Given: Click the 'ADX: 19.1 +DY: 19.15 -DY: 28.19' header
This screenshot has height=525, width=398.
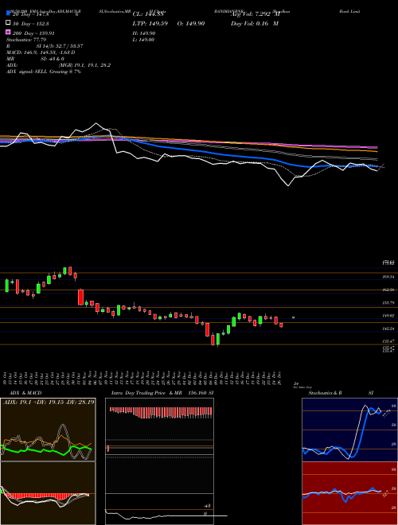Looking at the screenshot, I should coord(49,402).
